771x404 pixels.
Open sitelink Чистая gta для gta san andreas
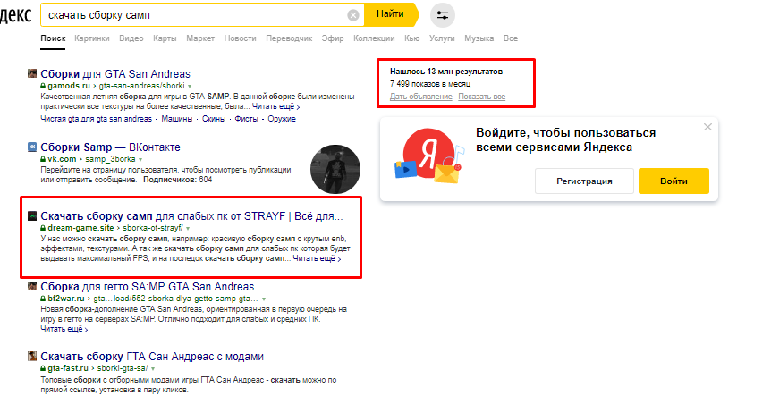97,119
